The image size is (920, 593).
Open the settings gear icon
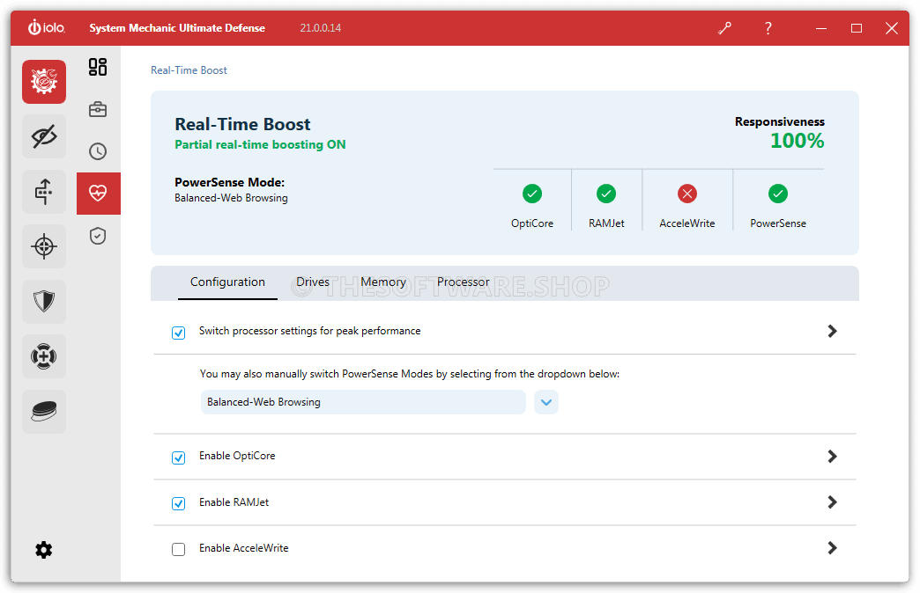[44, 550]
